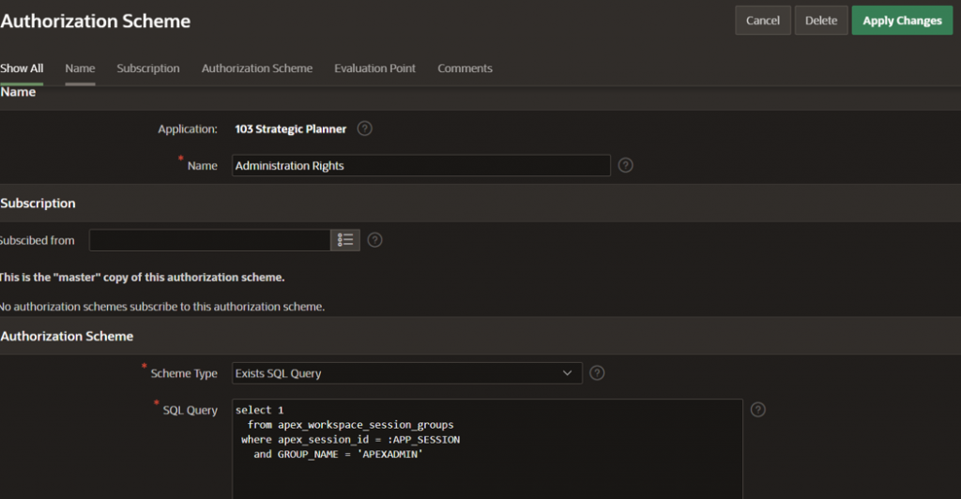Open help for Subscribed from field
The image size is (961, 499).
coord(374,240)
